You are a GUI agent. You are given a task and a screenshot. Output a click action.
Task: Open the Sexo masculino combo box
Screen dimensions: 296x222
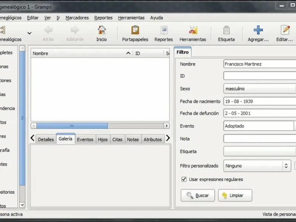260,88
